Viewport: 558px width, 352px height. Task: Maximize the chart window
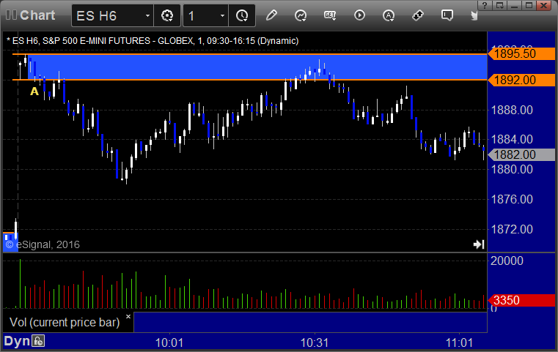tap(529, 5)
